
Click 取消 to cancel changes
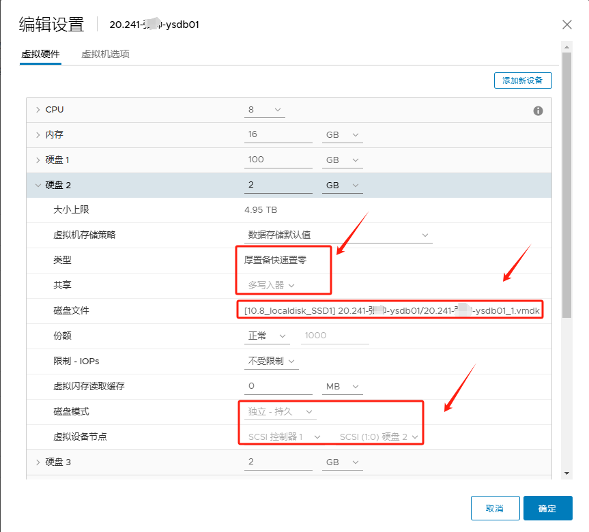pyautogui.click(x=495, y=508)
